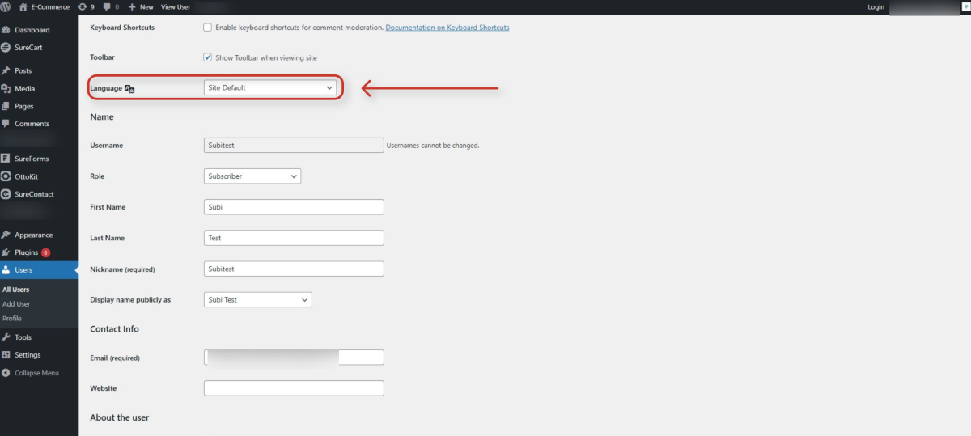Click the Nickname (required) label
971x436 pixels.
(x=122, y=269)
